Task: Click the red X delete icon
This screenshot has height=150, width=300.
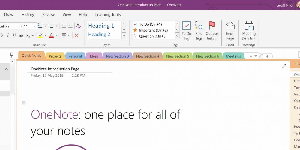Action: [x=76, y=35]
